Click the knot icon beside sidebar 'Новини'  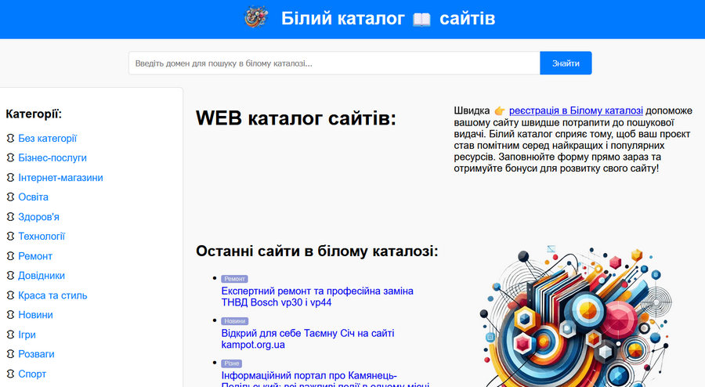10,315
